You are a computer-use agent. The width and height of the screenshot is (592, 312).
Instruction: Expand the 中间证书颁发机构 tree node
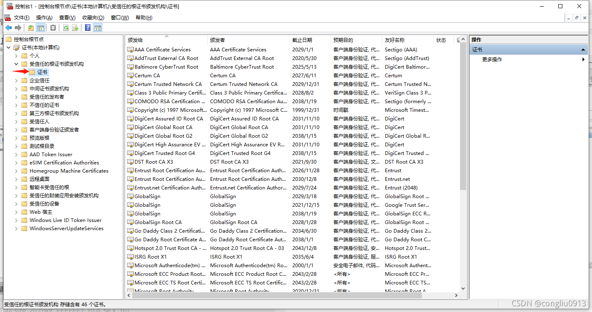point(16,89)
